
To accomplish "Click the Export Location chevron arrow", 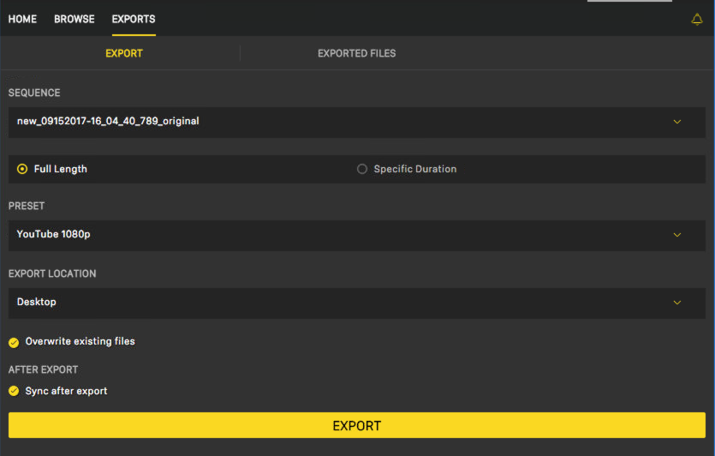I will coord(677,303).
